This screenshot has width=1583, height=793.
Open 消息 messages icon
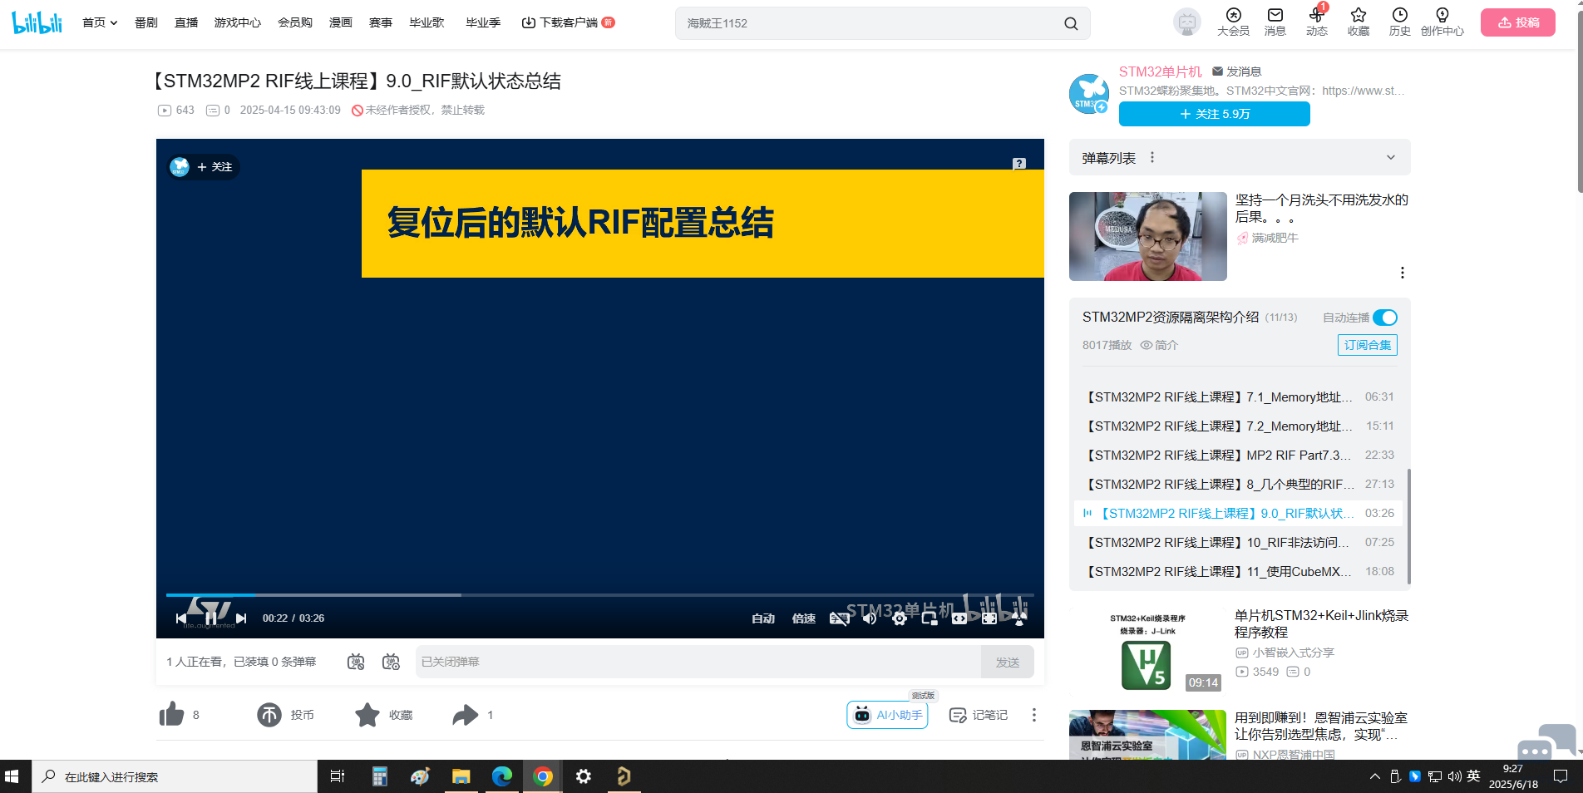[x=1275, y=22]
